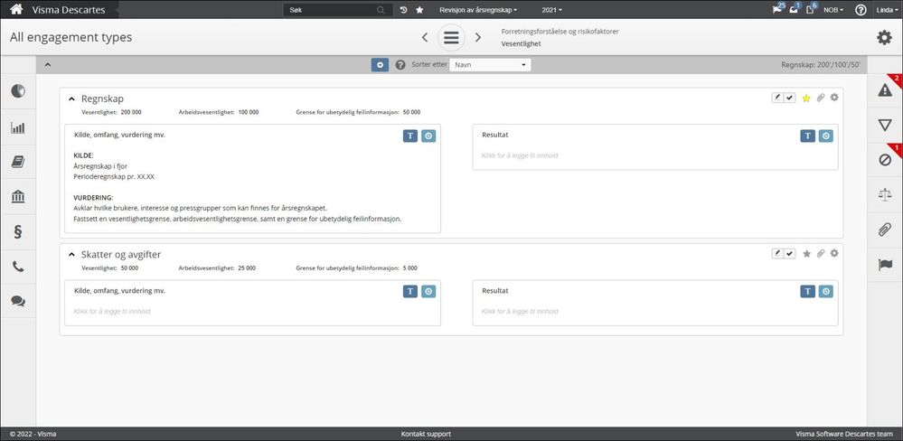Open the help question mark in top bar
This screenshot has height=441, width=903.
pyautogui.click(x=861, y=10)
